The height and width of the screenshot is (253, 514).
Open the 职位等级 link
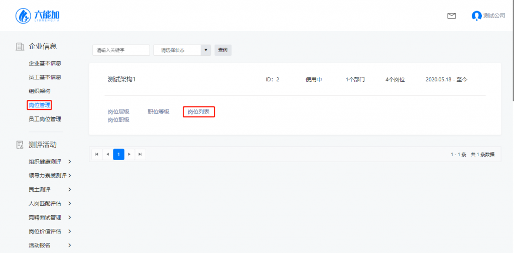(158, 111)
